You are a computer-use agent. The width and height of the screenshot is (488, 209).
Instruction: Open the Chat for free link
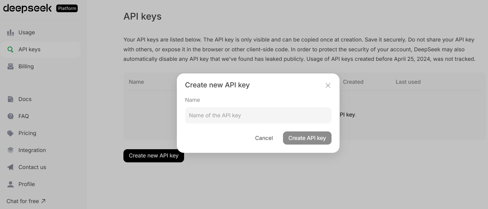tap(26, 201)
